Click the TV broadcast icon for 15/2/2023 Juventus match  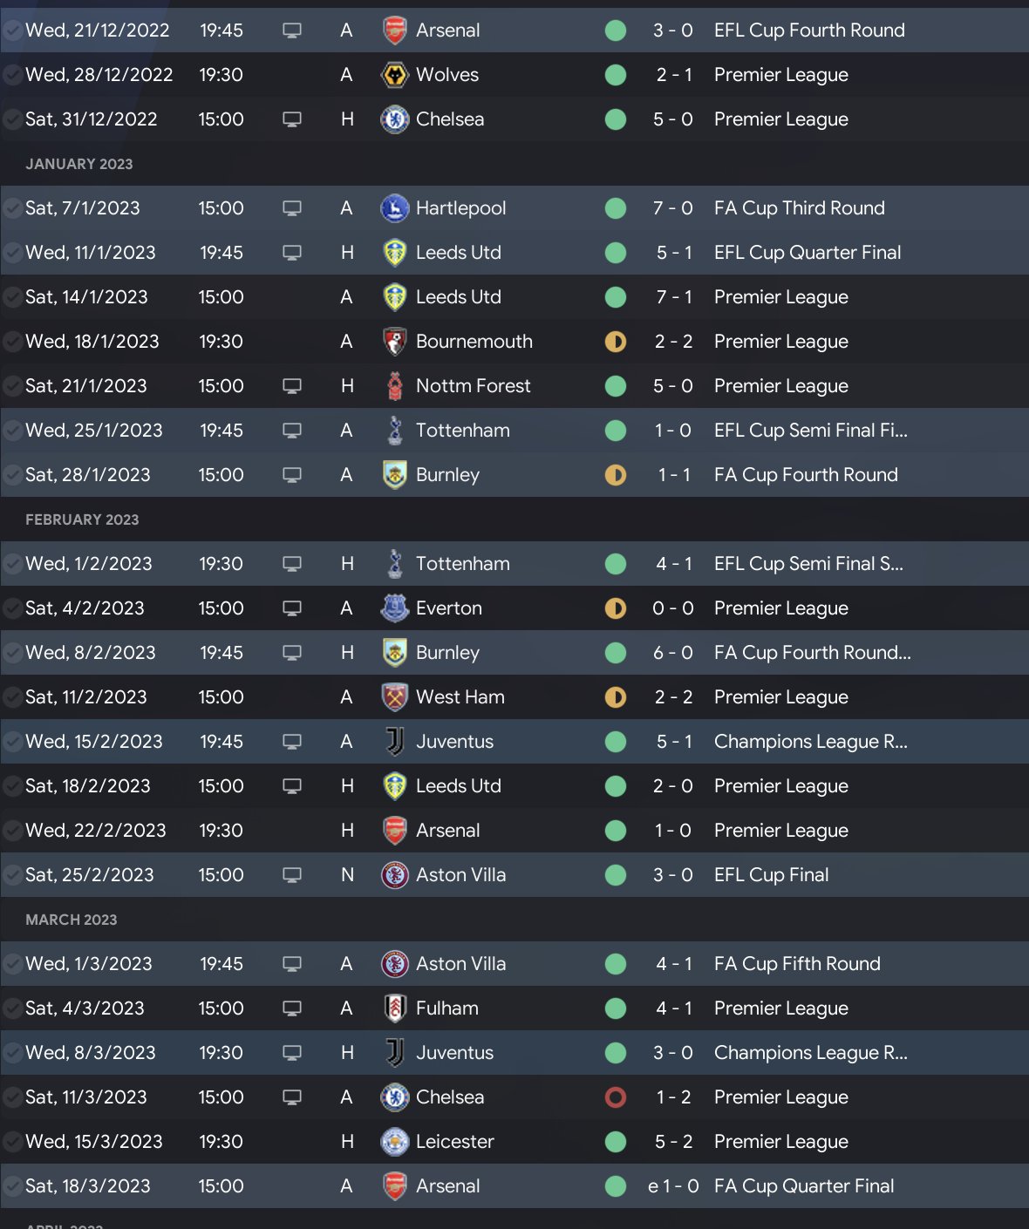(292, 742)
